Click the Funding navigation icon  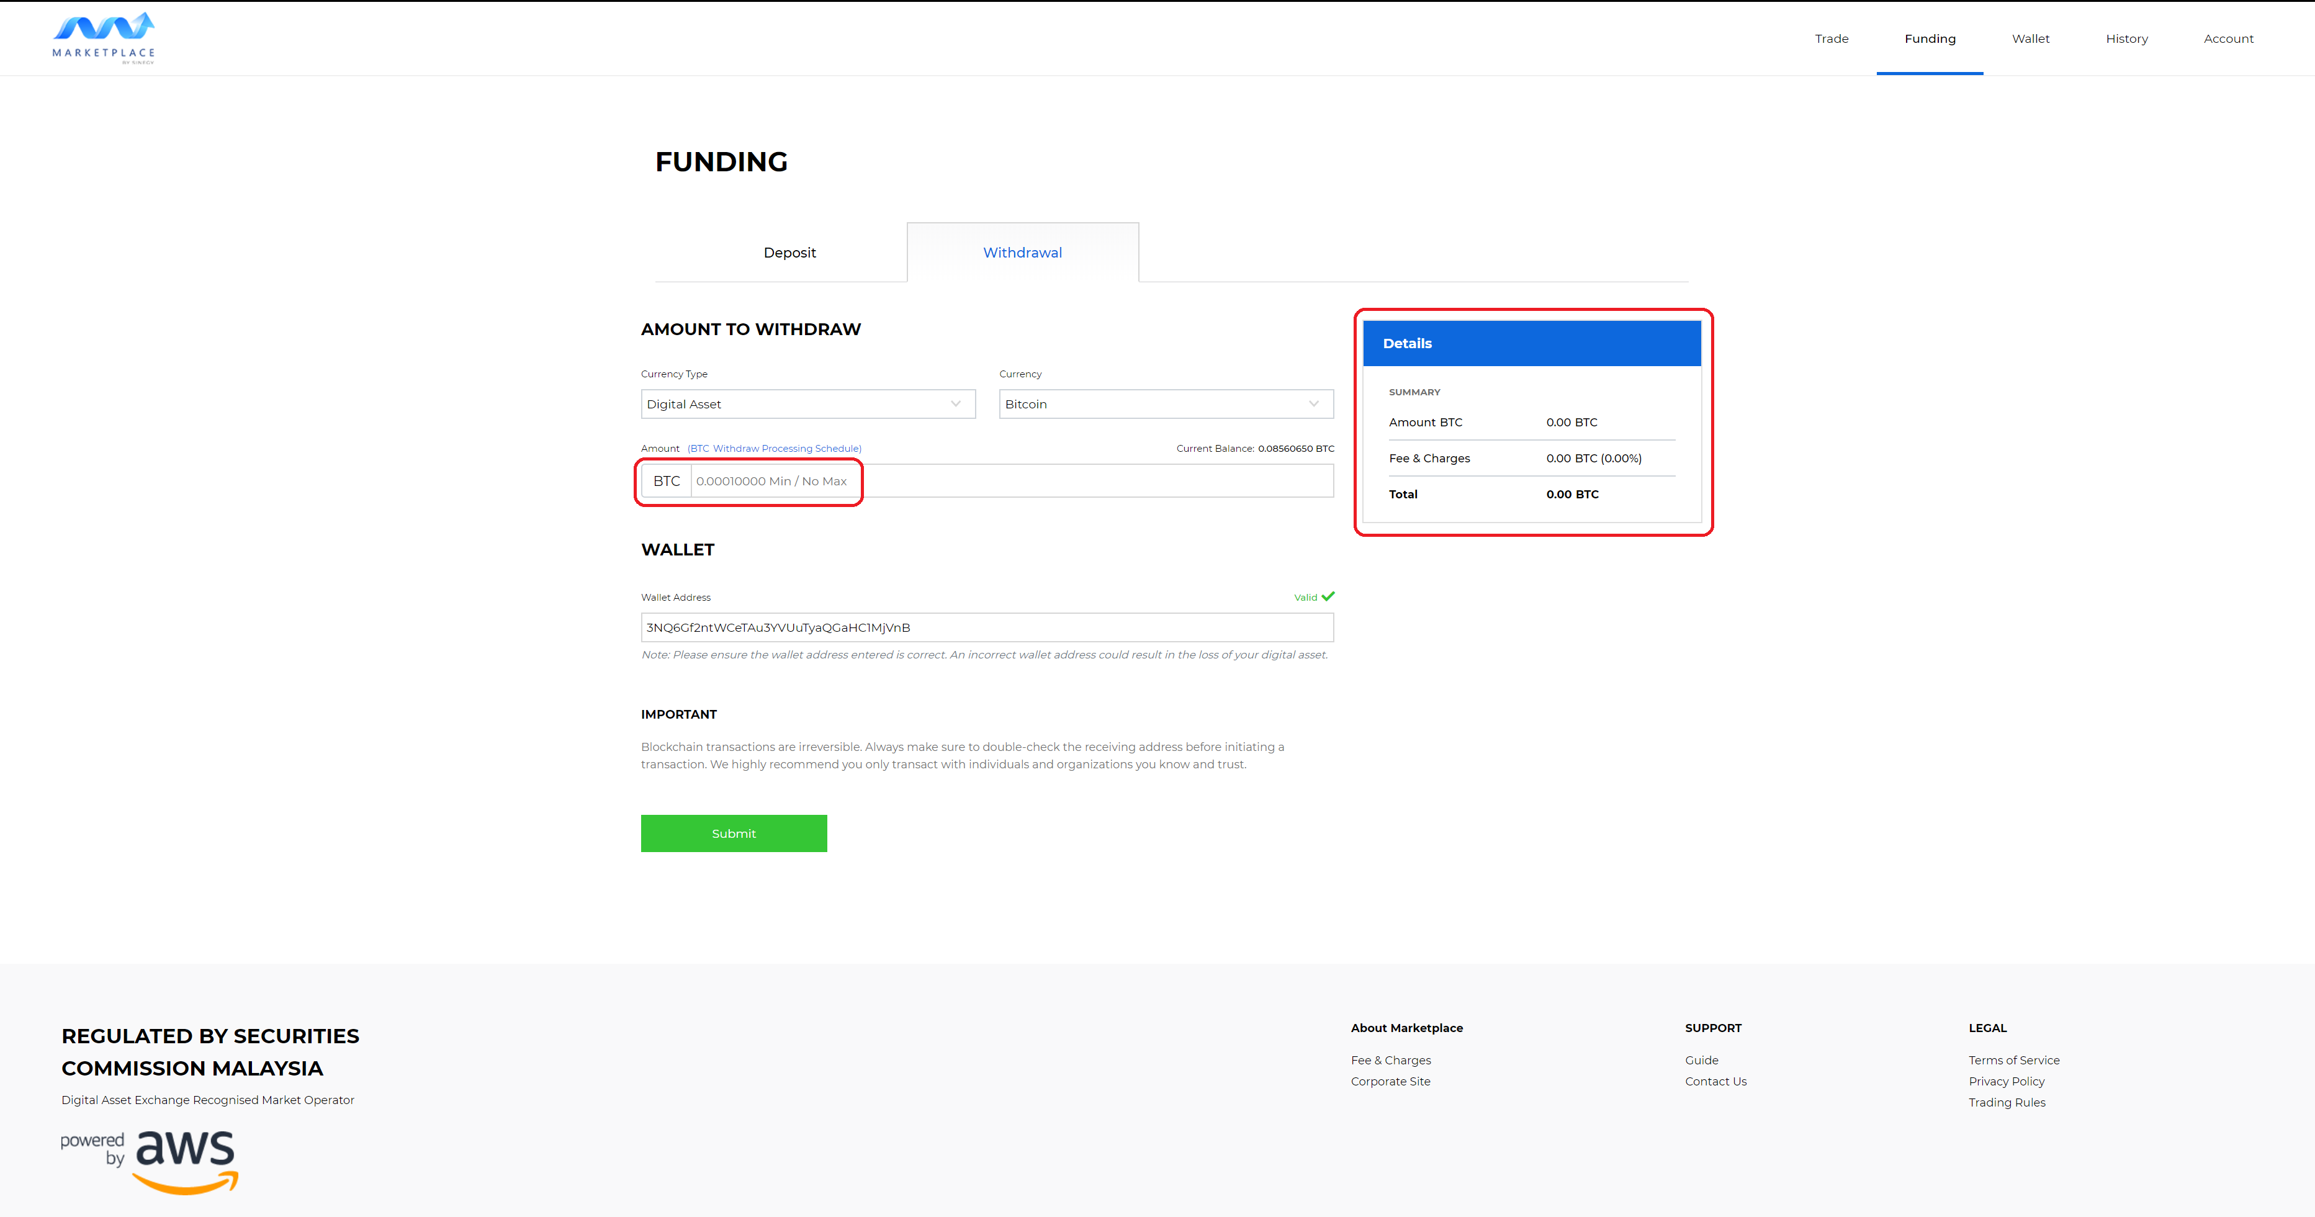[1931, 38]
